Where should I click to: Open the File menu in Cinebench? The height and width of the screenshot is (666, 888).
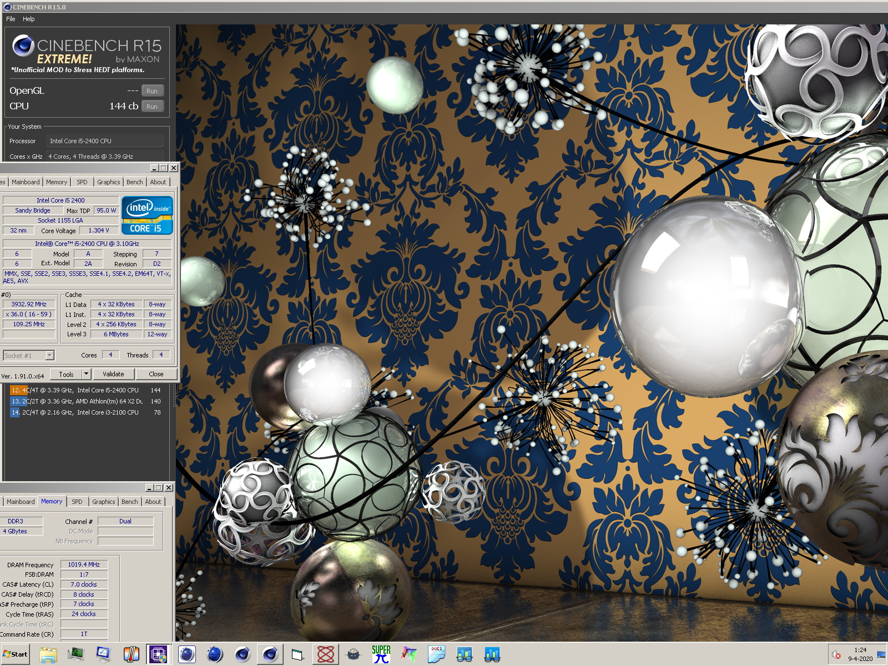(11, 19)
